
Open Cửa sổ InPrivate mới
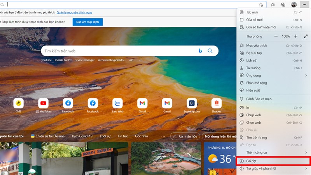[x=273, y=27]
